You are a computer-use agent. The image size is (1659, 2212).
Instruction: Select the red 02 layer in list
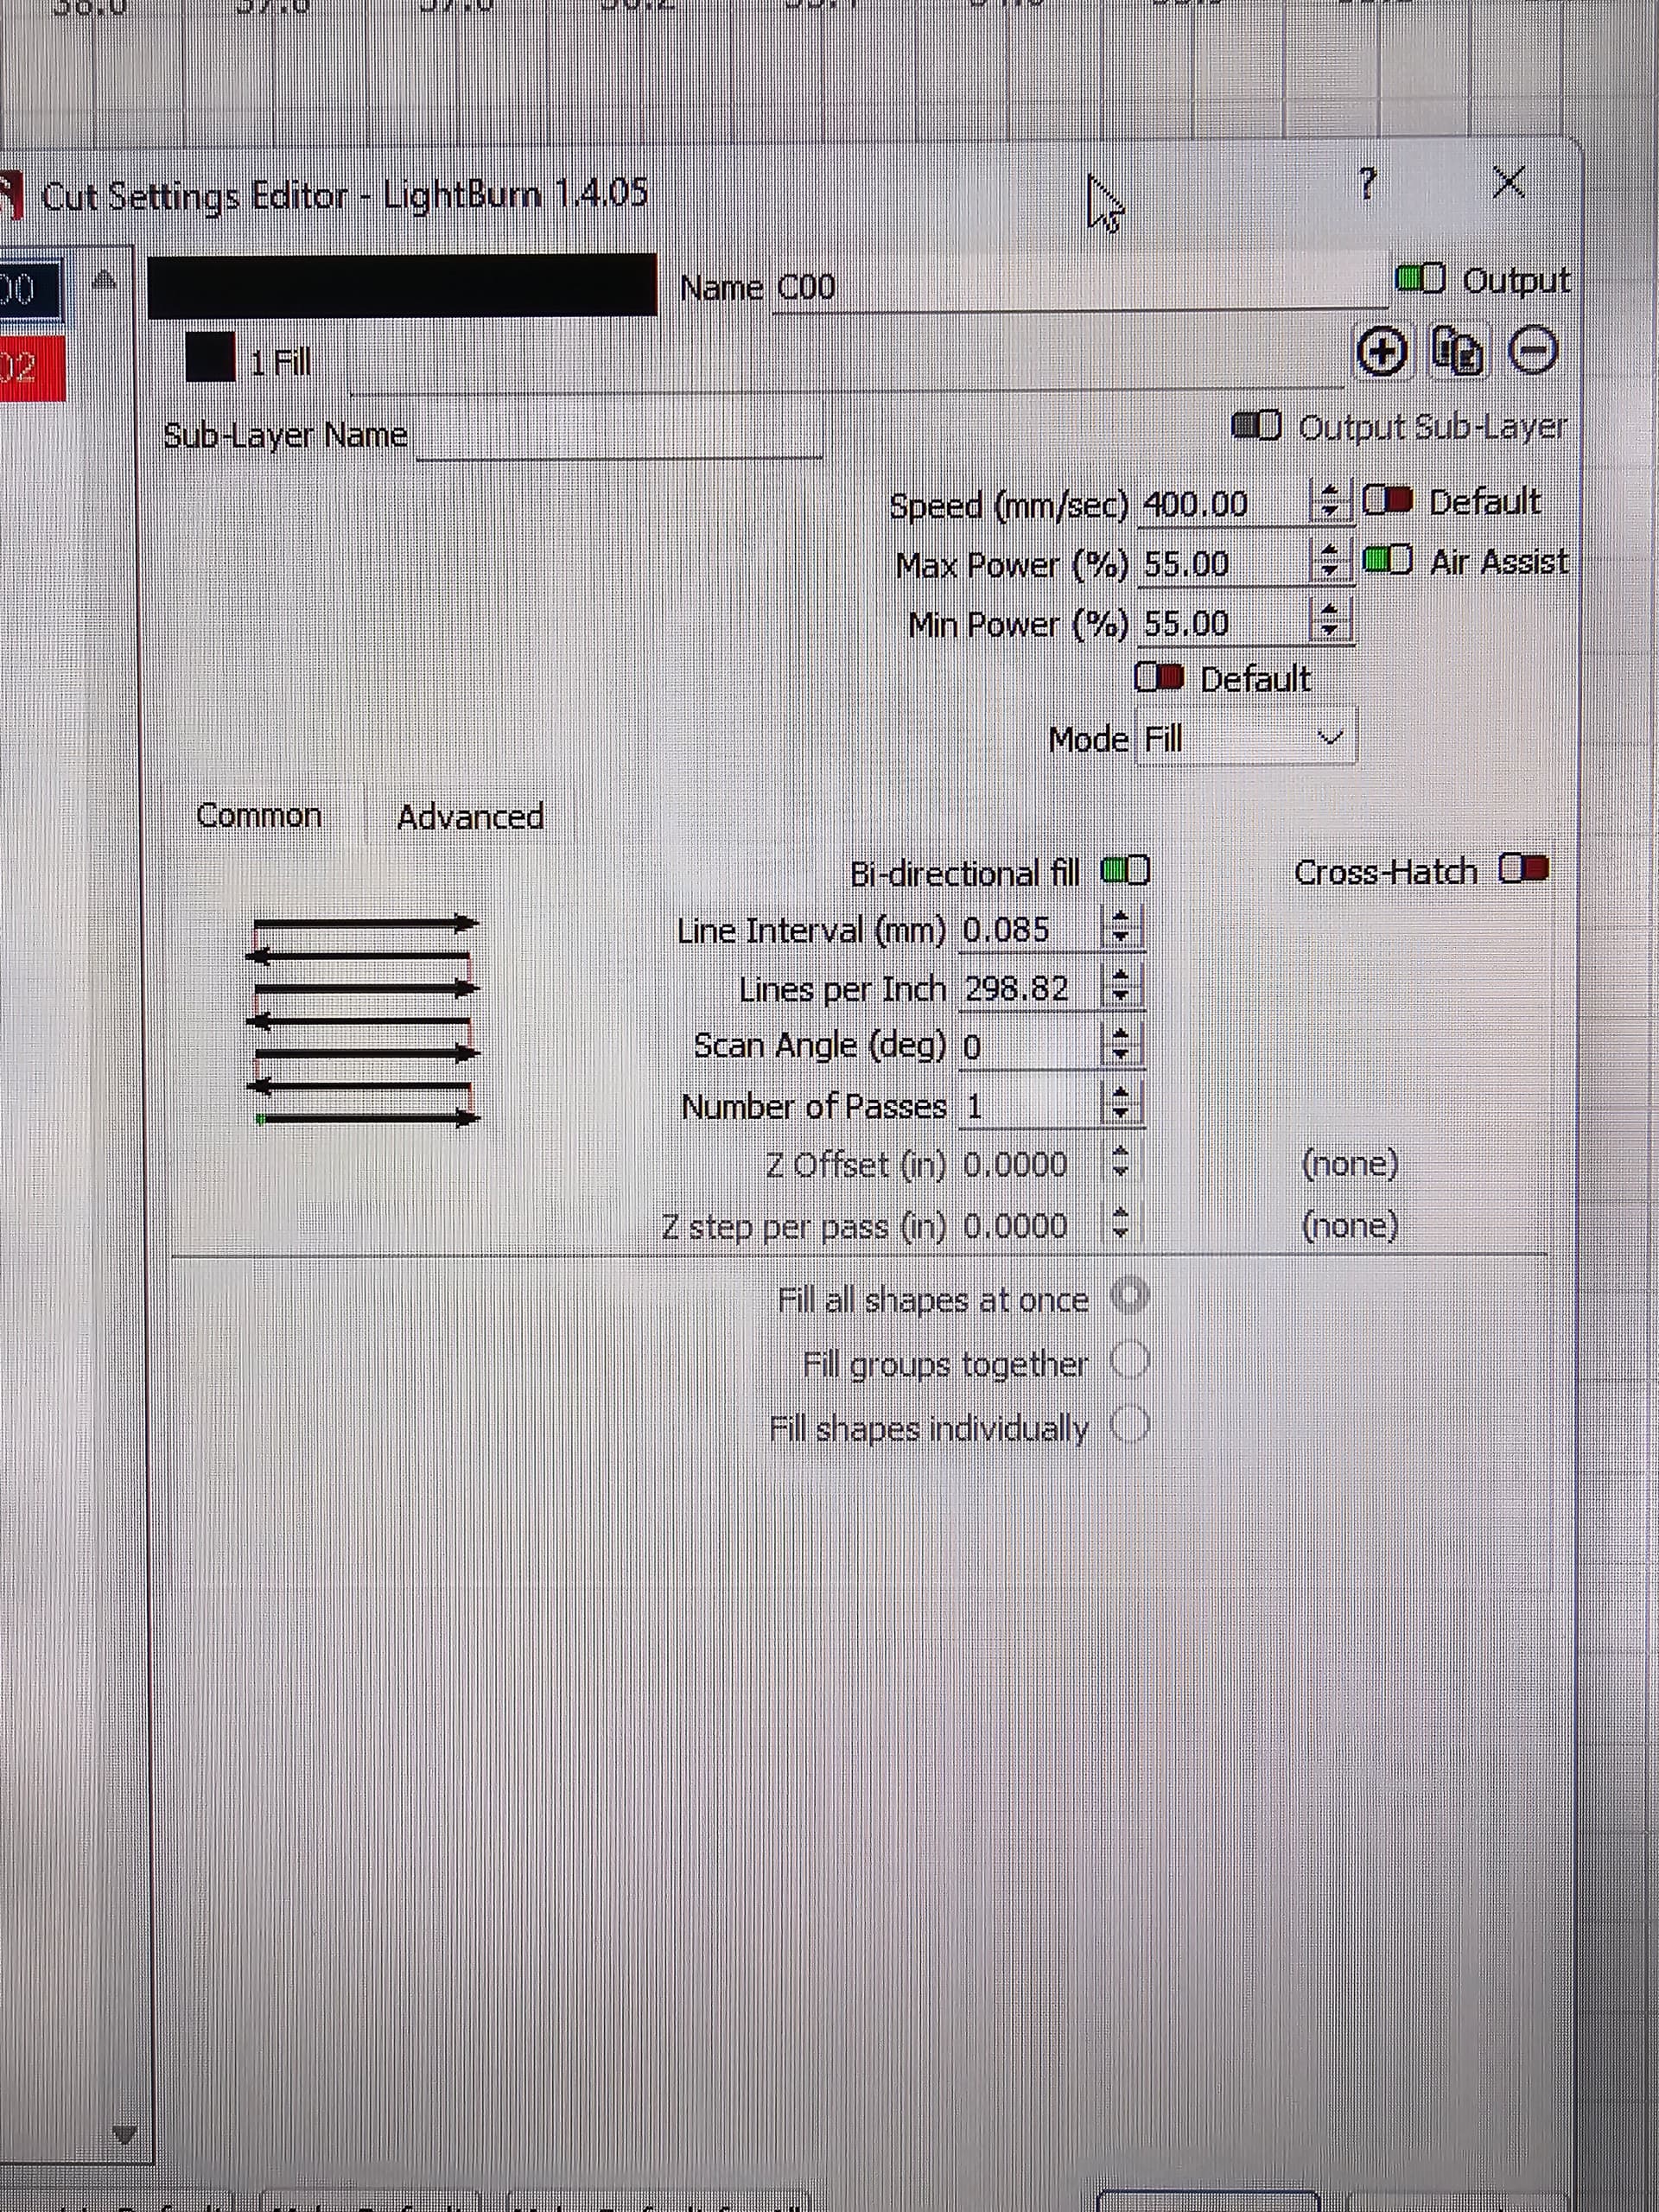tap(32, 369)
